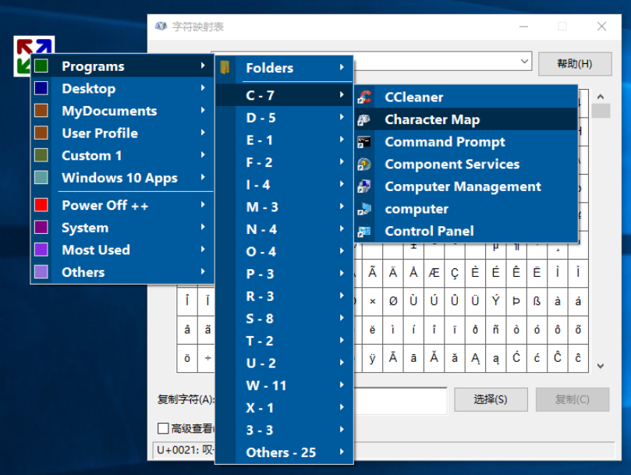The image size is (631, 475).
Task: Expand the Folders submenu arrow
Action: 342,67
